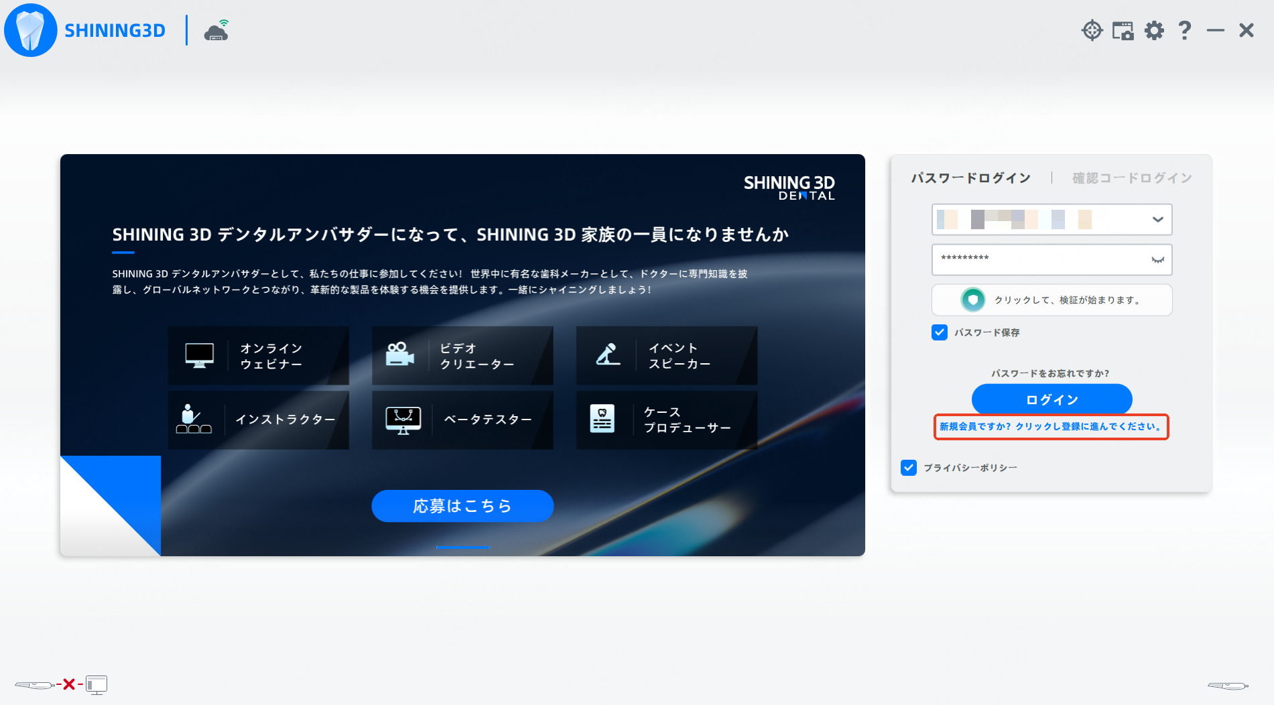Open settings gear icon
Screen dimensions: 1274x705
(x=1154, y=30)
